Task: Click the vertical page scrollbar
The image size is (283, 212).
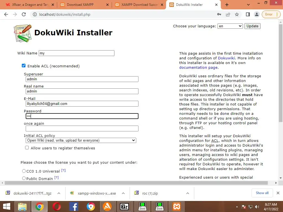Action: (x=281, y=73)
